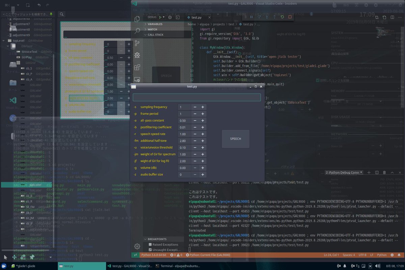Switch to Terminal window in taskbar
This screenshot has width=405, height=270.
tap(178, 266)
